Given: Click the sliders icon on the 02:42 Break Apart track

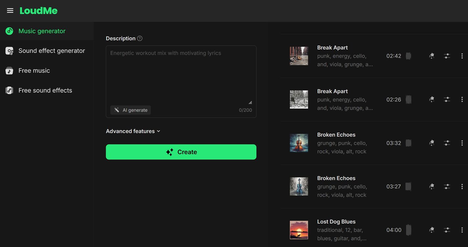Looking at the screenshot, I should click(x=447, y=56).
